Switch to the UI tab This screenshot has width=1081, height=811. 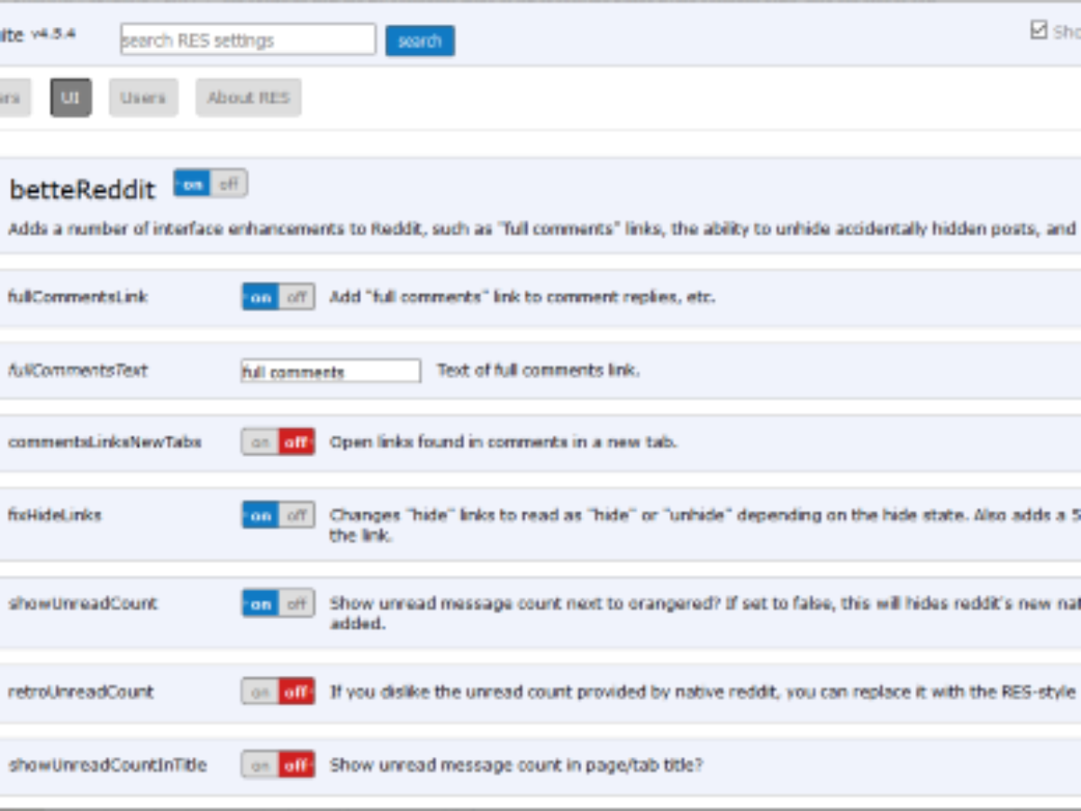(71, 97)
